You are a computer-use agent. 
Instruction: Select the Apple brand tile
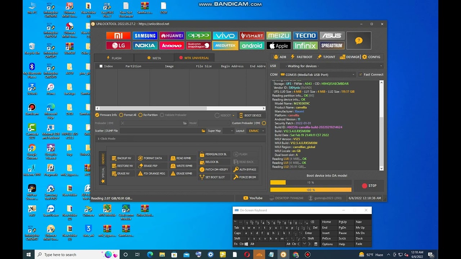pos(278,46)
